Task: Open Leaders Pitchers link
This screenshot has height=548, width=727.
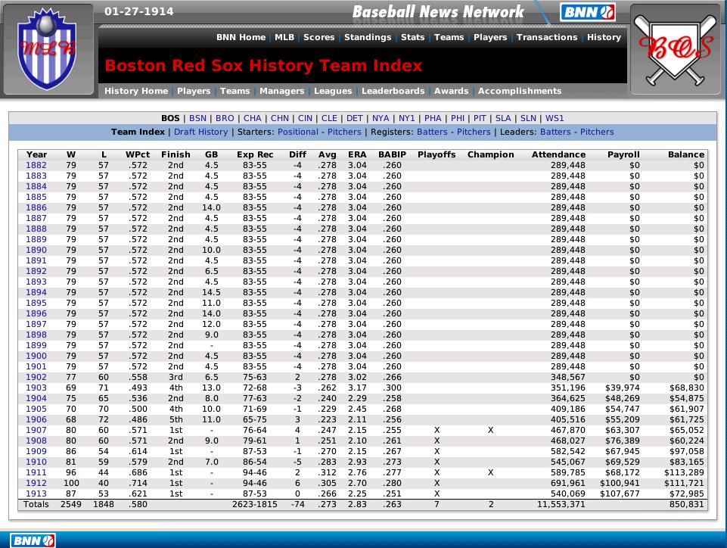Action: 597,132
